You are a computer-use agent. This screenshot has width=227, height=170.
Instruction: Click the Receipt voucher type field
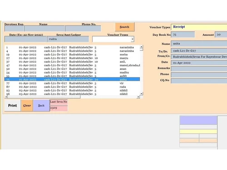(x=199, y=27)
